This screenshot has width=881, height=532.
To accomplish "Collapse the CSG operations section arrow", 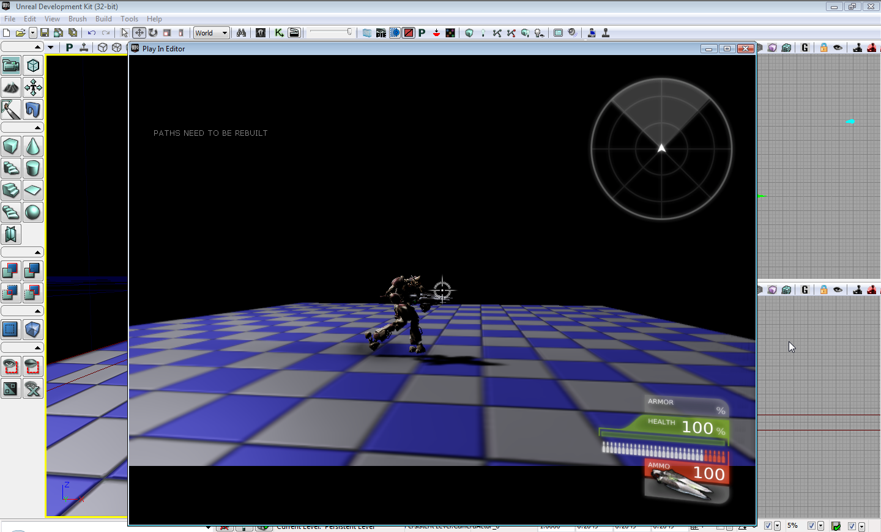I will coord(37,253).
